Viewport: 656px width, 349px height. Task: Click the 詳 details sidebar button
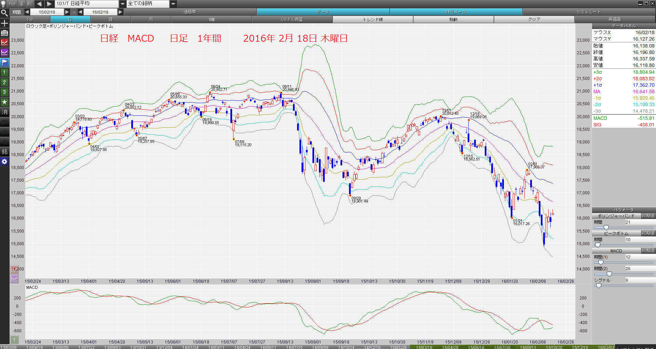pos(4,122)
